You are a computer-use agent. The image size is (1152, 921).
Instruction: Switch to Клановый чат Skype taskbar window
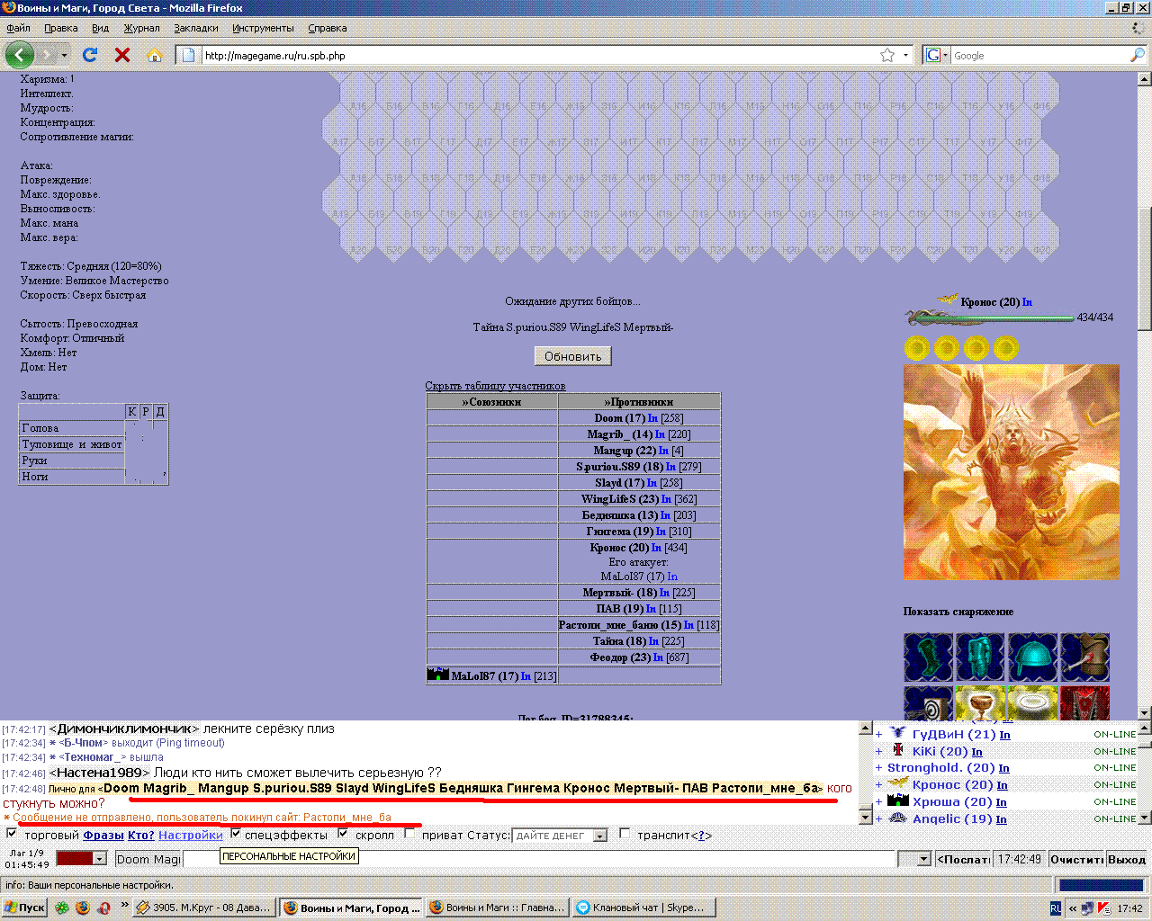click(645, 908)
